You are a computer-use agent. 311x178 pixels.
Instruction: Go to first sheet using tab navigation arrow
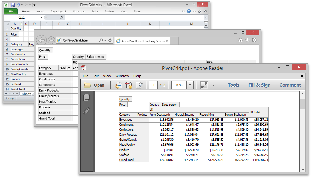[x=6, y=94]
